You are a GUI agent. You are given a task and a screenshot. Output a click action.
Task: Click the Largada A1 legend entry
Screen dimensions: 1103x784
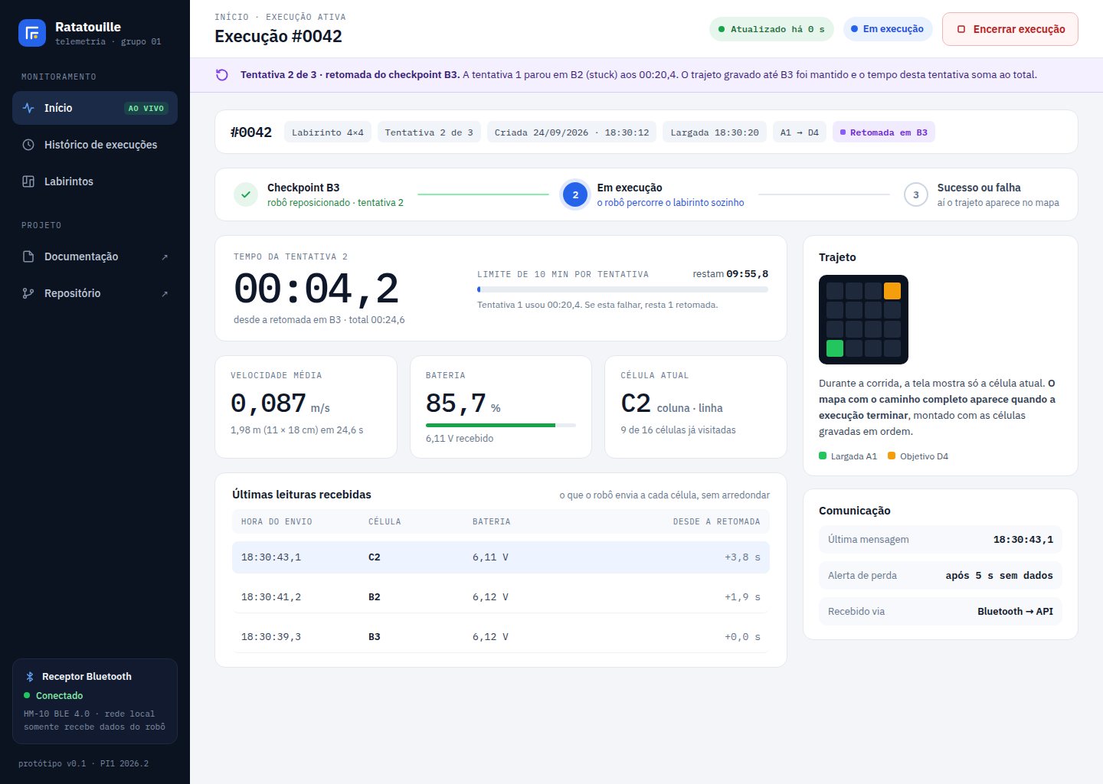(x=848, y=456)
